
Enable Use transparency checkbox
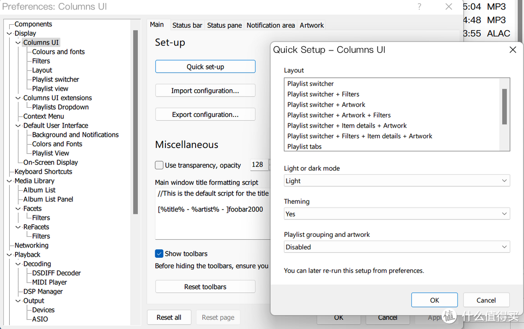pyautogui.click(x=159, y=165)
